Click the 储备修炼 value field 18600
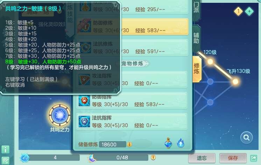Viewport: 261px width, 165px height. pyautogui.click(x=113, y=144)
